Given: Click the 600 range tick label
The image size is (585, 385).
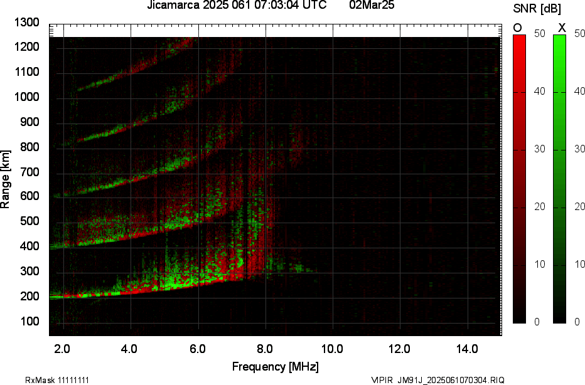Looking at the screenshot, I should tap(29, 196).
